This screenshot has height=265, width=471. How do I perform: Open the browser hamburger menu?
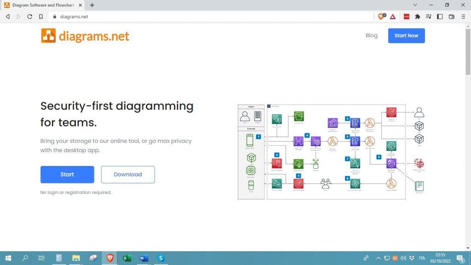coord(463,17)
